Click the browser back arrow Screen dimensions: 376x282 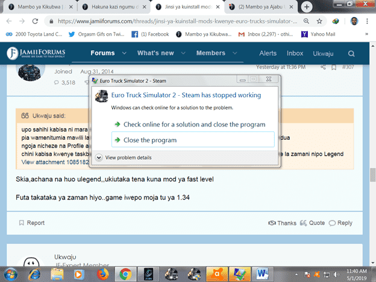point(9,21)
